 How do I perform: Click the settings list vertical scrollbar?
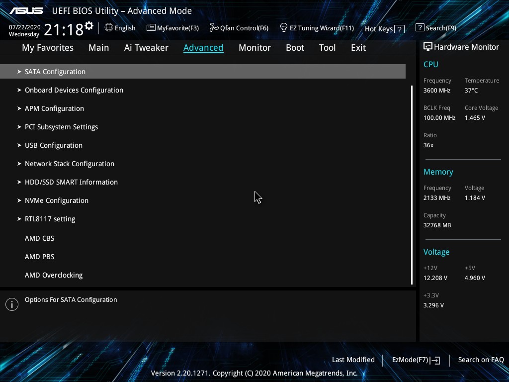pyautogui.click(x=412, y=184)
